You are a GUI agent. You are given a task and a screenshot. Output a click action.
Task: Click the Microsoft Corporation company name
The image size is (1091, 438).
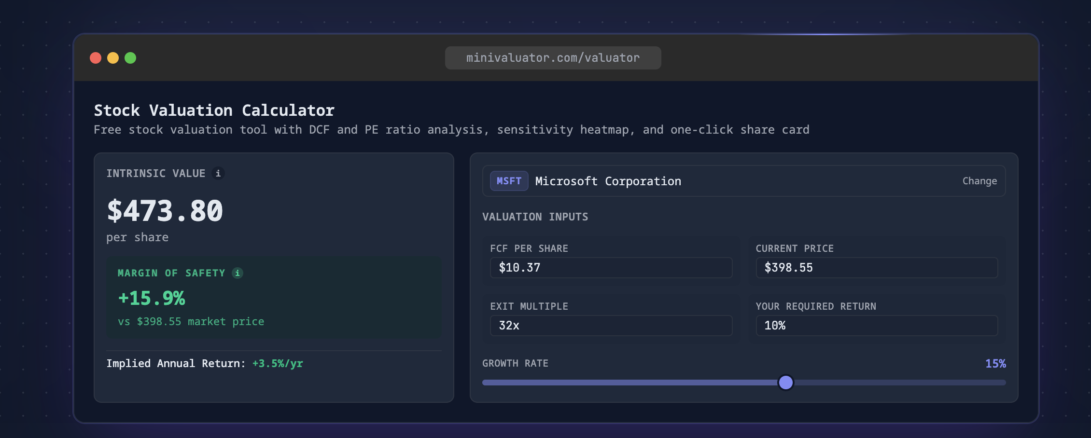click(x=608, y=181)
